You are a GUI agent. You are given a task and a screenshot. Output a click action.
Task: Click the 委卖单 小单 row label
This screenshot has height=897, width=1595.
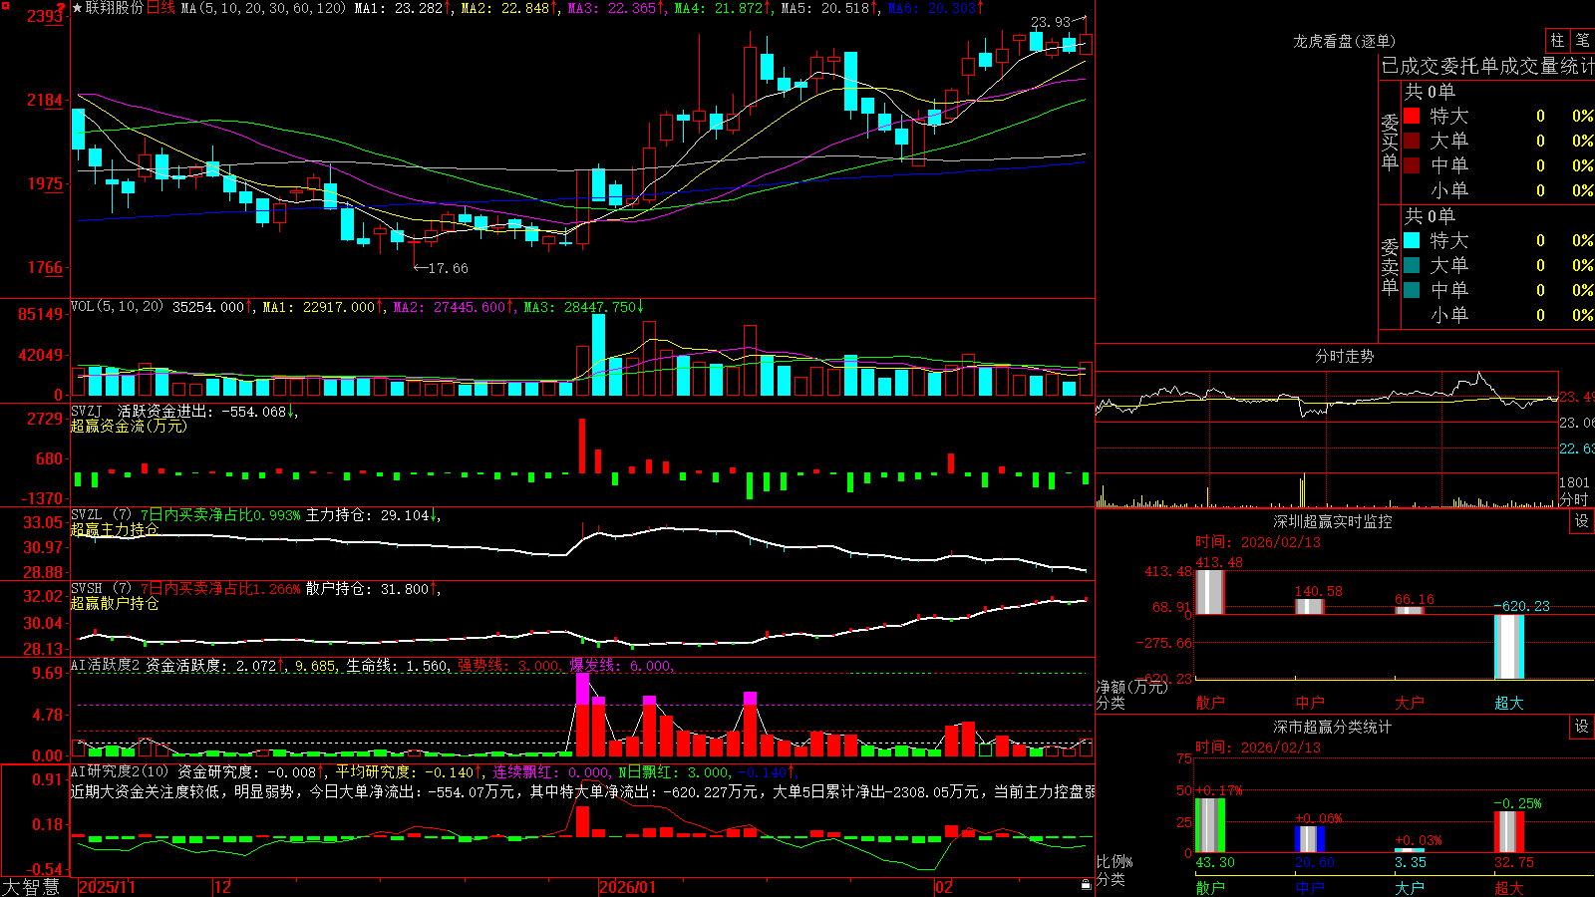(x=1449, y=314)
